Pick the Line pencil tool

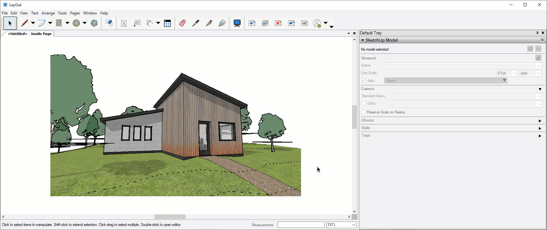[x=24, y=23]
